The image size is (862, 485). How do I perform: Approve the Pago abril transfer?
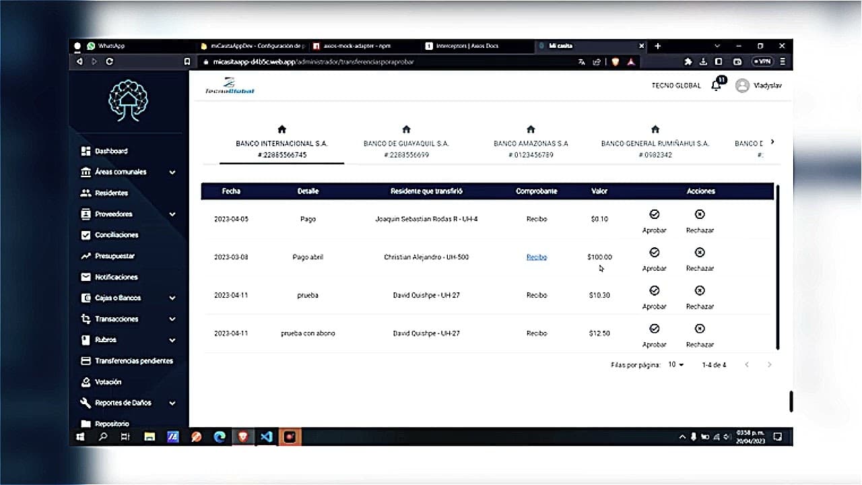tap(654, 259)
